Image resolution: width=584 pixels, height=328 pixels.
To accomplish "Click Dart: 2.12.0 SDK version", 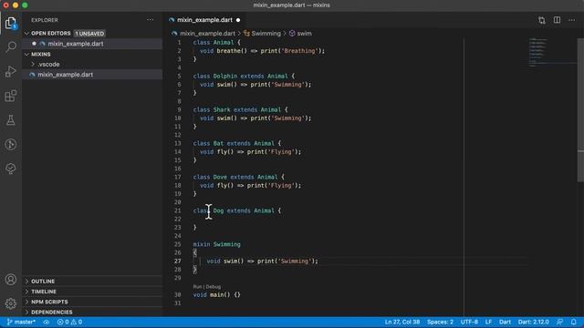I will click(533, 322).
